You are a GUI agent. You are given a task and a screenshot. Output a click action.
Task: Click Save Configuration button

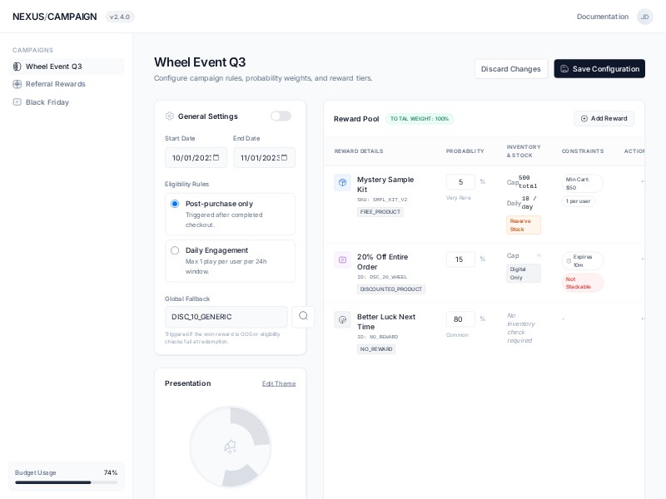[599, 69]
